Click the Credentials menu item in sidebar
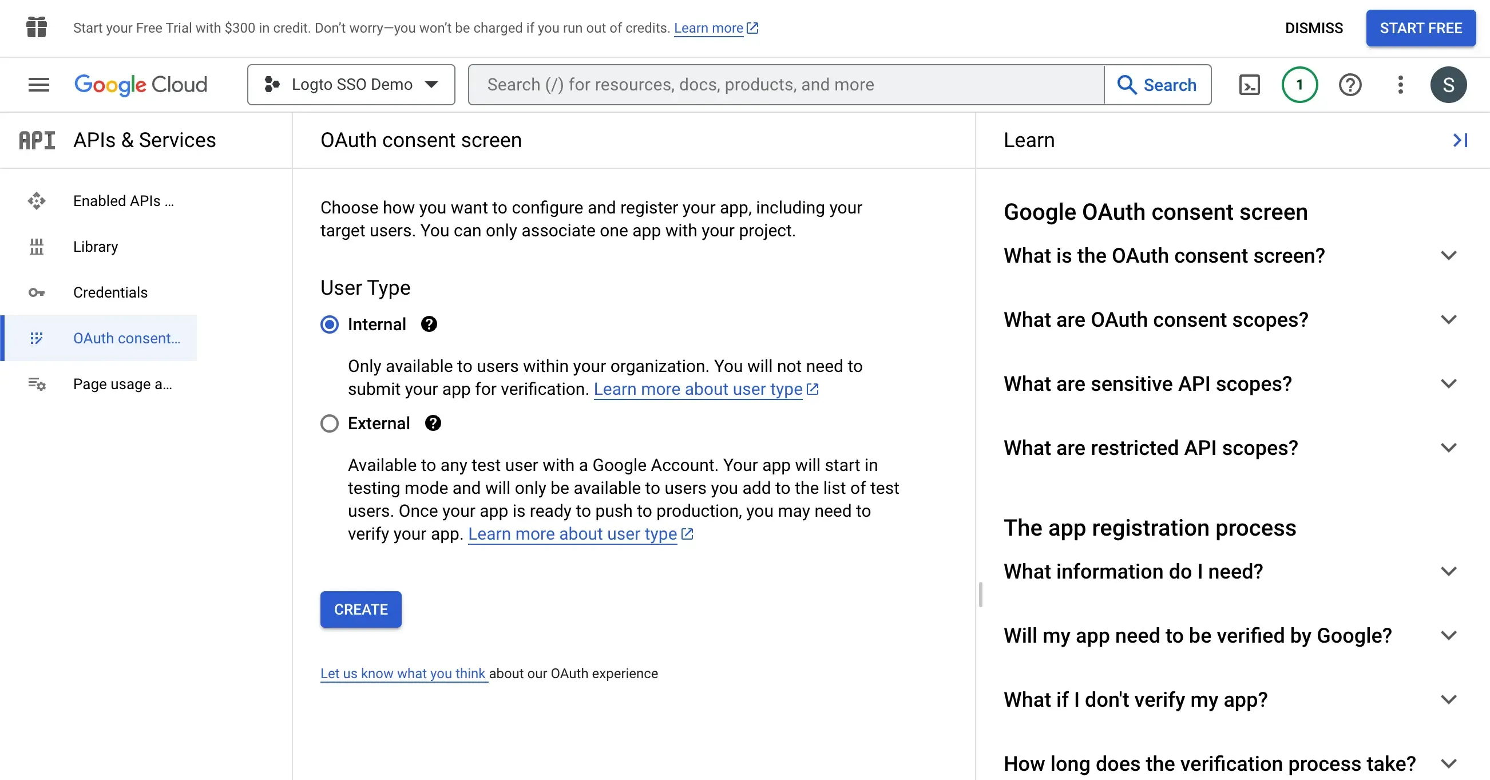Screen dimensions: 1490x780 tap(112, 292)
